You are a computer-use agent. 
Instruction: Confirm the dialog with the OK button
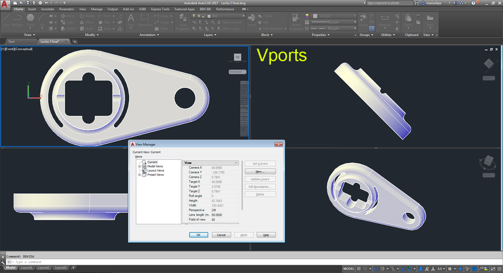tap(198, 235)
